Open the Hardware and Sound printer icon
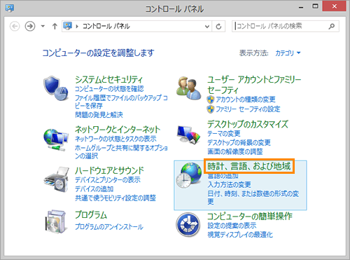Viewport: 350px width, 260px height. [56, 179]
